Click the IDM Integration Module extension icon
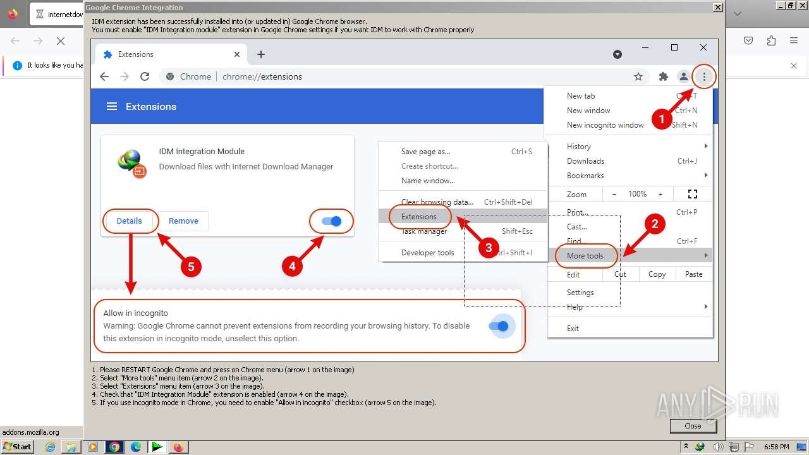 click(x=132, y=164)
